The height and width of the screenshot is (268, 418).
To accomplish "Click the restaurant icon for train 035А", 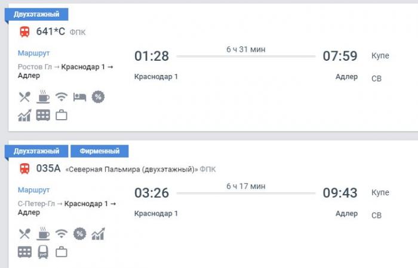I will tap(24, 234).
